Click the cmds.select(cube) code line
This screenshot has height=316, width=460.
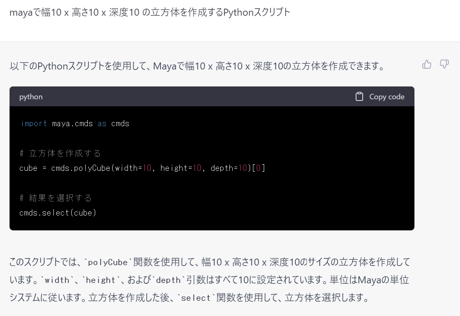[x=58, y=213]
